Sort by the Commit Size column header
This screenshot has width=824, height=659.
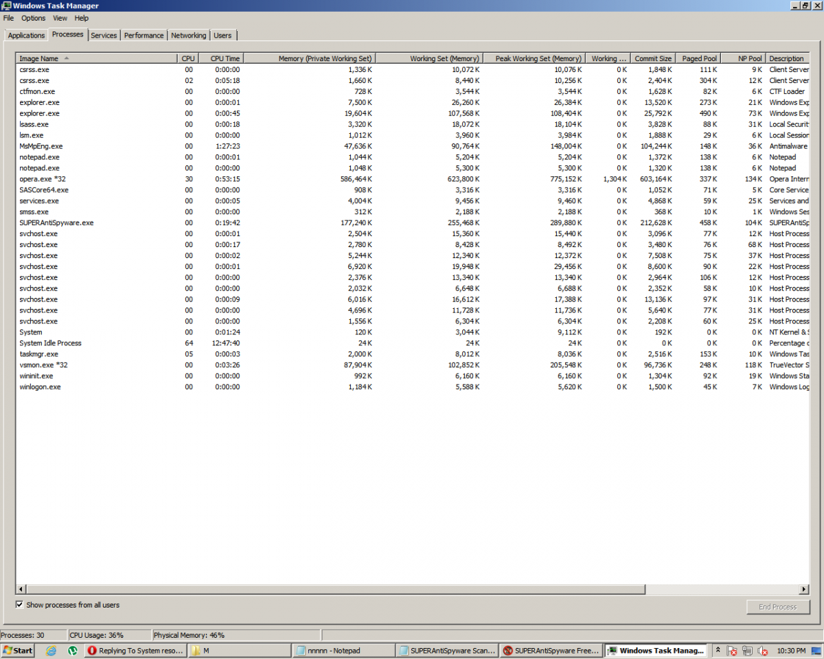(x=652, y=58)
